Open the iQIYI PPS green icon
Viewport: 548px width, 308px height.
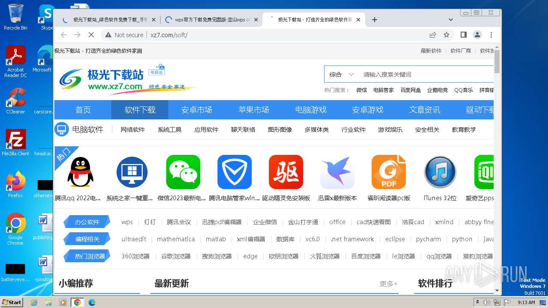point(484,172)
